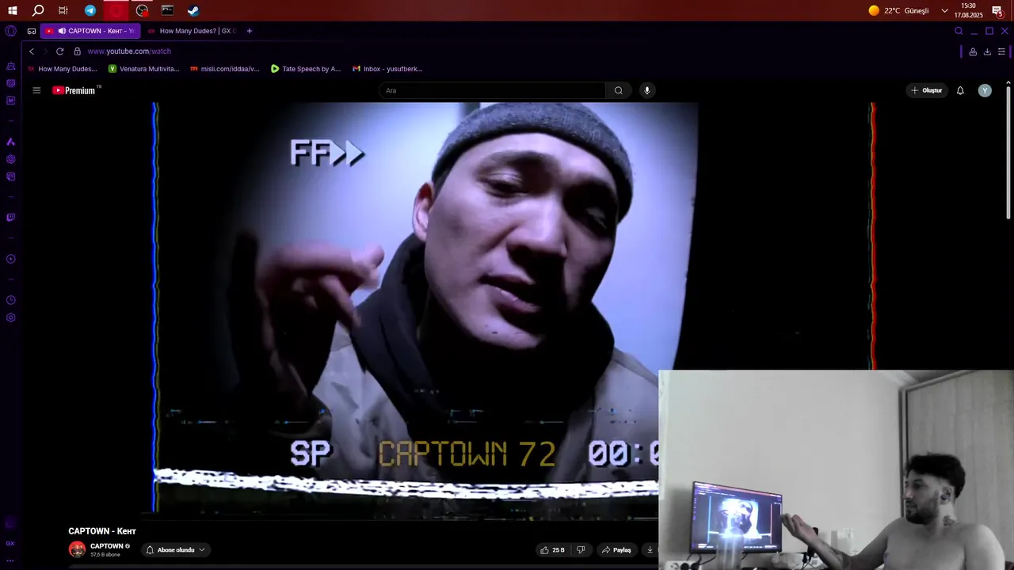Open Opera profile icon in toolbar
Viewport: 1014px width, 570px height.
(973, 51)
